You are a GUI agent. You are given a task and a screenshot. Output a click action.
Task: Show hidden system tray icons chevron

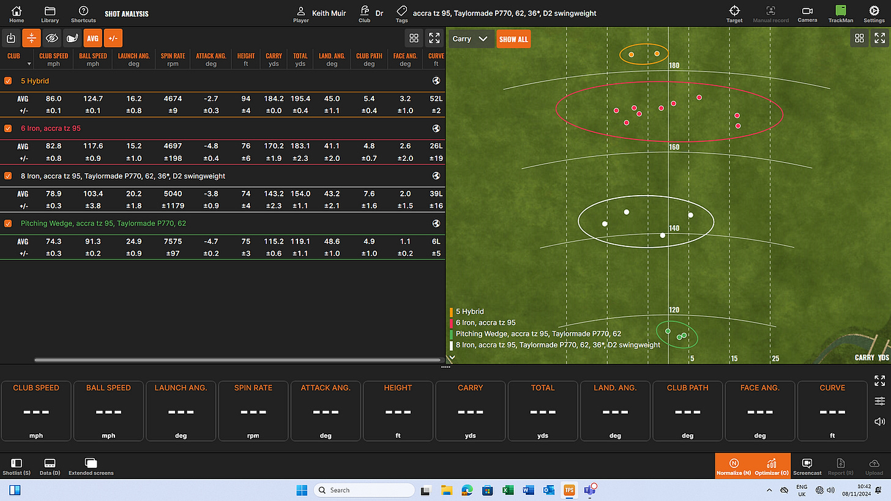click(769, 490)
